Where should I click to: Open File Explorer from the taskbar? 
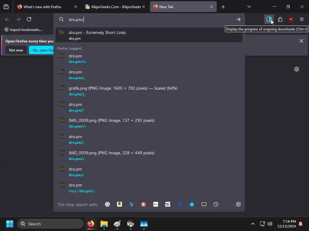pyautogui.click(x=104, y=224)
